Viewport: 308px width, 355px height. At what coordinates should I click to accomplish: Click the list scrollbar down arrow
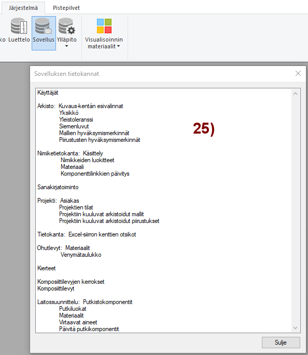point(295,328)
